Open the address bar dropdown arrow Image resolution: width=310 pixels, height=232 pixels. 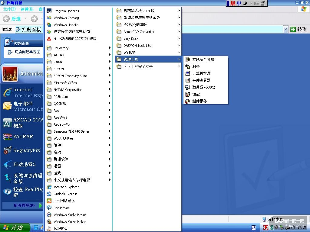tap(285, 30)
